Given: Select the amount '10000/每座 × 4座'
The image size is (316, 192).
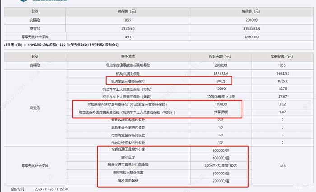Looking at the screenshot, I should pyautogui.click(x=221, y=97).
